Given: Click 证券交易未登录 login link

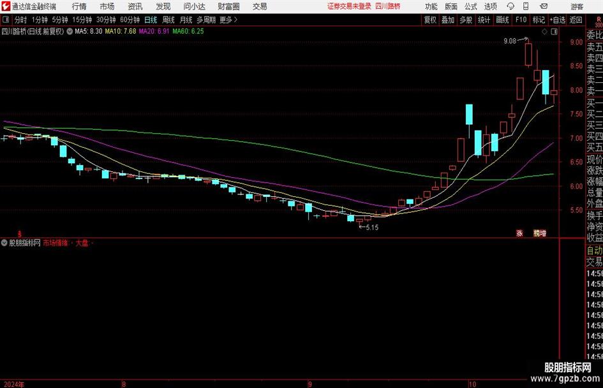Looking at the screenshot, I should tap(349, 6).
